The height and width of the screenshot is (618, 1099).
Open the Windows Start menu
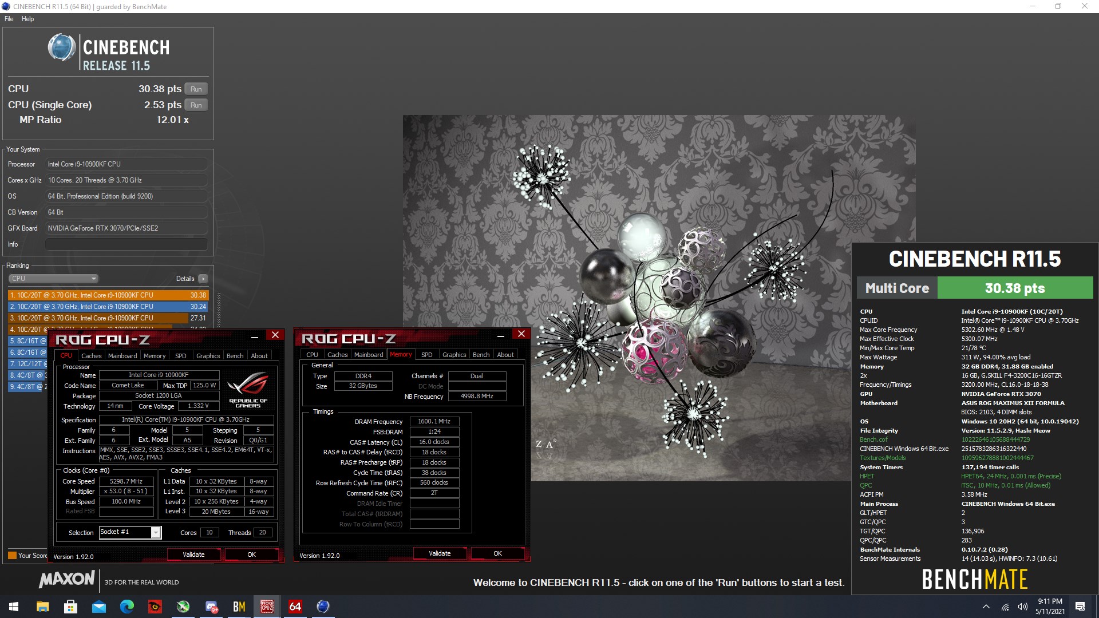pos(14,607)
